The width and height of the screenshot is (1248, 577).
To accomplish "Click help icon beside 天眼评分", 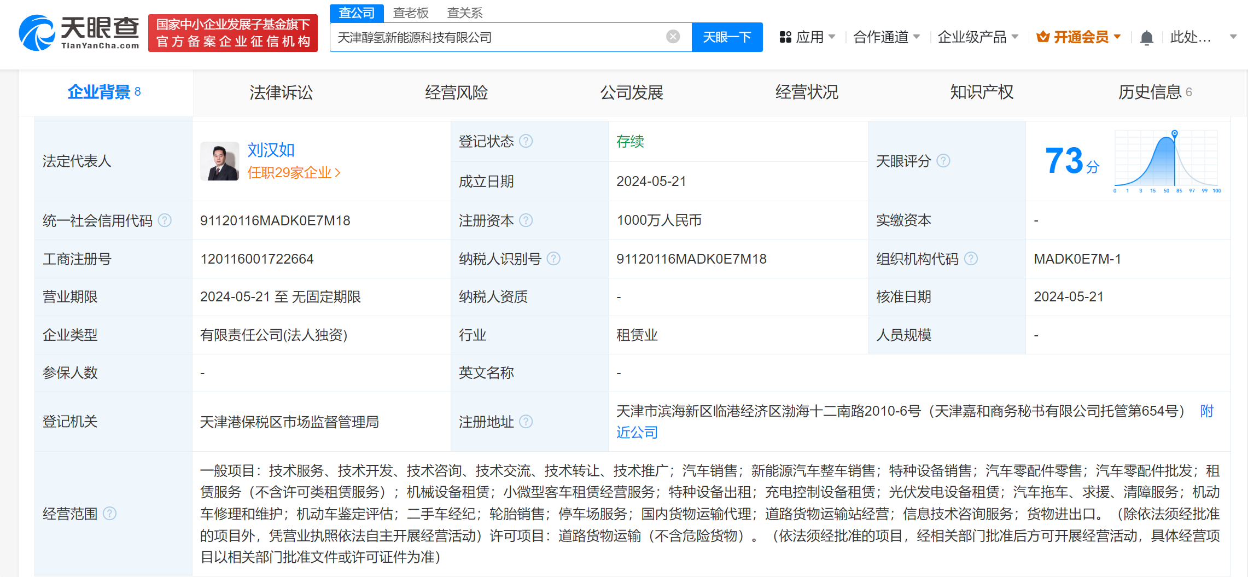I will click(x=943, y=161).
